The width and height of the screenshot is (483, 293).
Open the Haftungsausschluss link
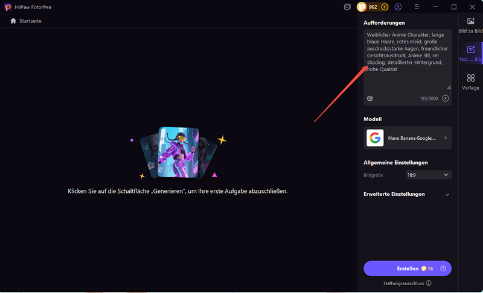[403, 283]
